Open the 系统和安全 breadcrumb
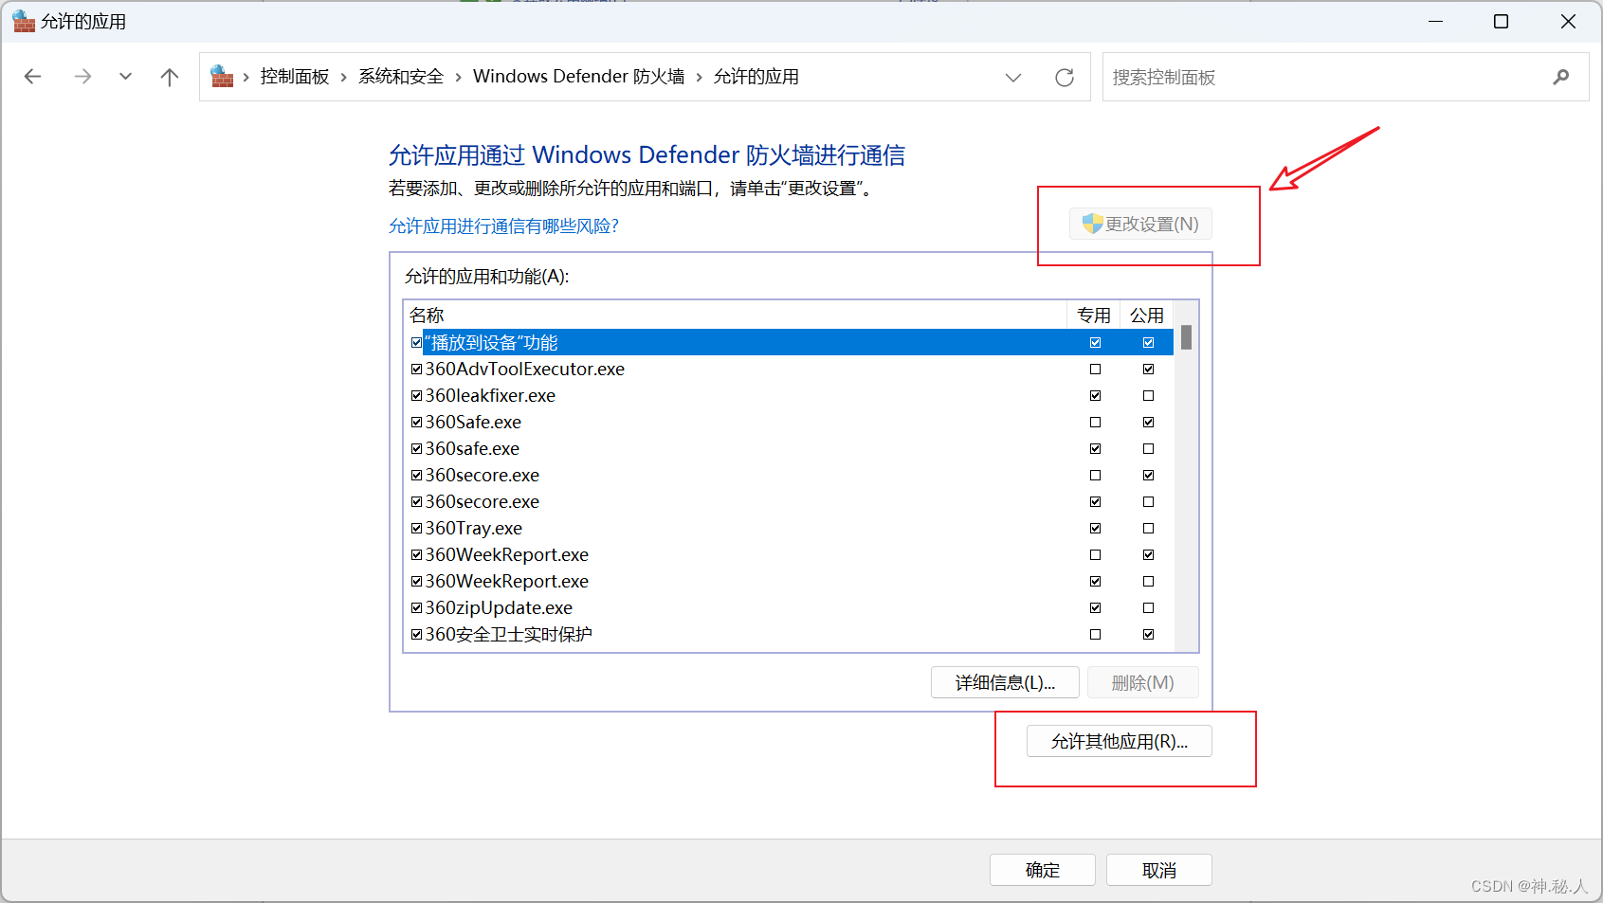Viewport: 1603px width, 903px height. click(401, 77)
